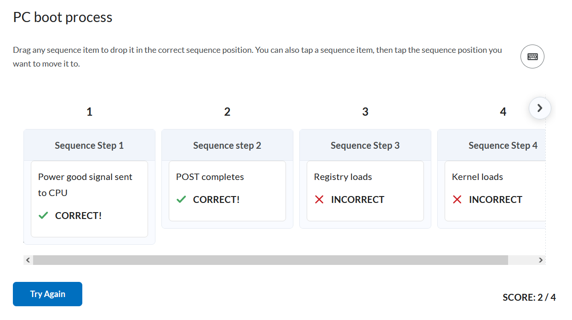
Task: Click the red X under Registry loads
Action: tap(319, 200)
